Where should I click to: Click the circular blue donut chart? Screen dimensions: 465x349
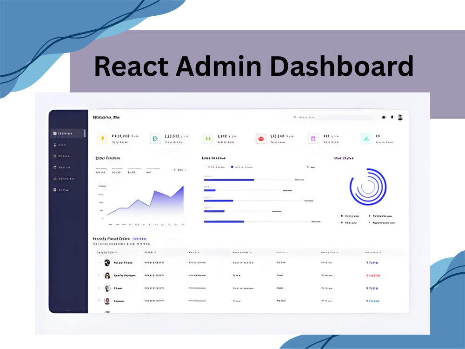click(368, 187)
